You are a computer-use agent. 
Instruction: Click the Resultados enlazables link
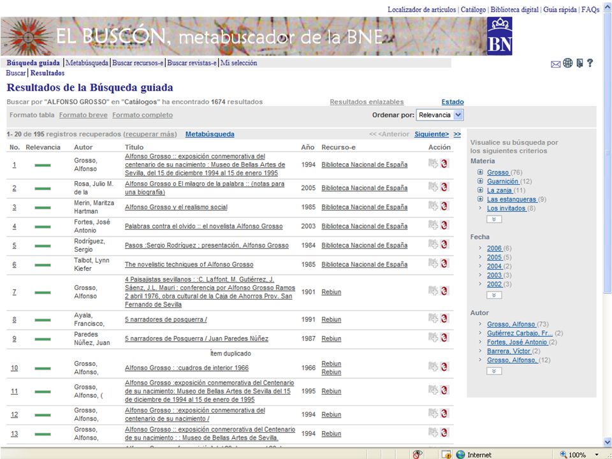(x=367, y=102)
